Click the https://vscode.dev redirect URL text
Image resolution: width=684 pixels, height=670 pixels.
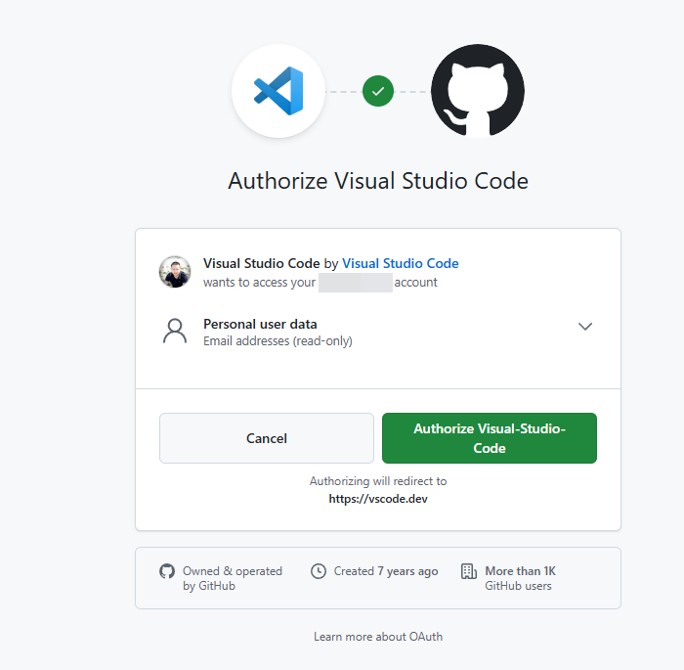pyautogui.click(x=378, y=499)
